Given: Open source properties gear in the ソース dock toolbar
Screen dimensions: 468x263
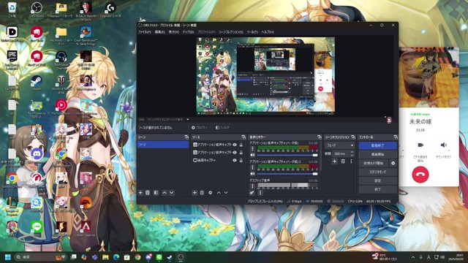Looking at the screenshot, I should tap(211, 193).
